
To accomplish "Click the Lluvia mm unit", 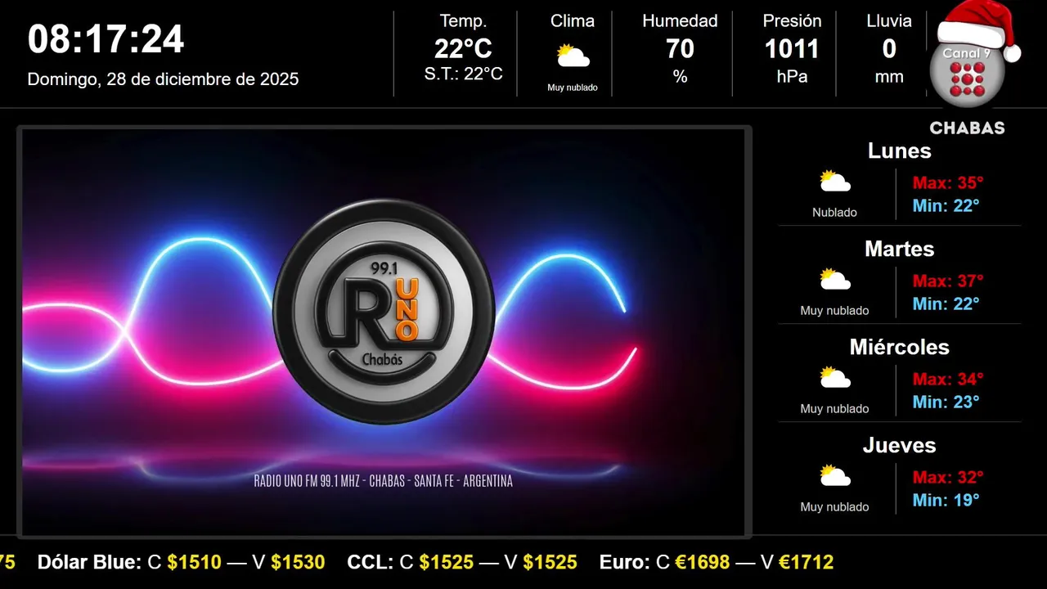I will (x=889, y=77).
